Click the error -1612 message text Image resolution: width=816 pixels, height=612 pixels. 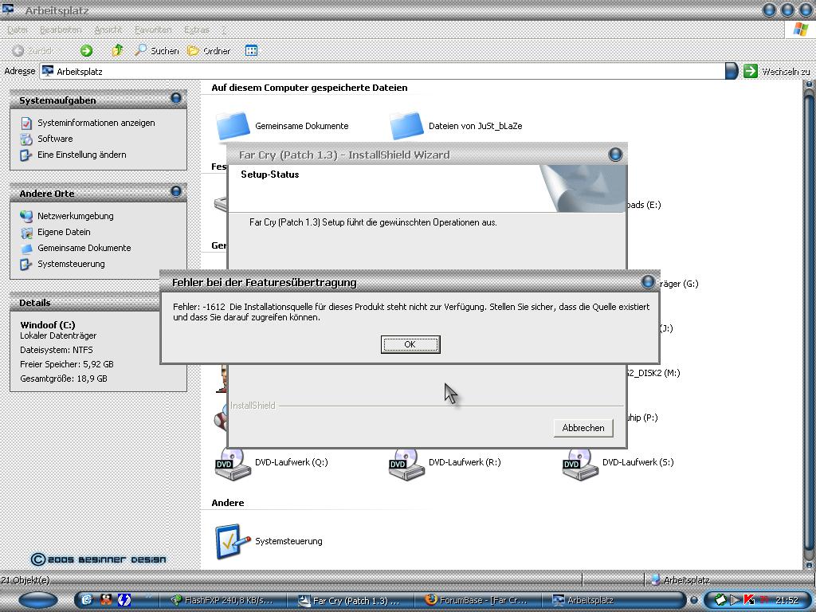tap(411, 312)
